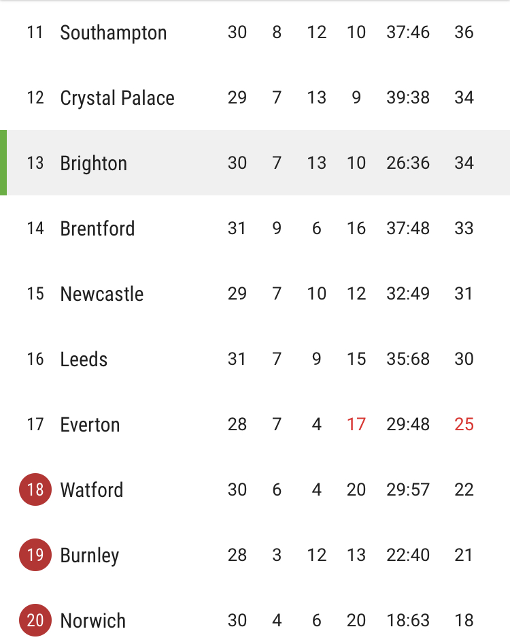Screen dimensions: 510x644
Task: Click Everton's red 25 points value
Action: (x=464, y=424)
